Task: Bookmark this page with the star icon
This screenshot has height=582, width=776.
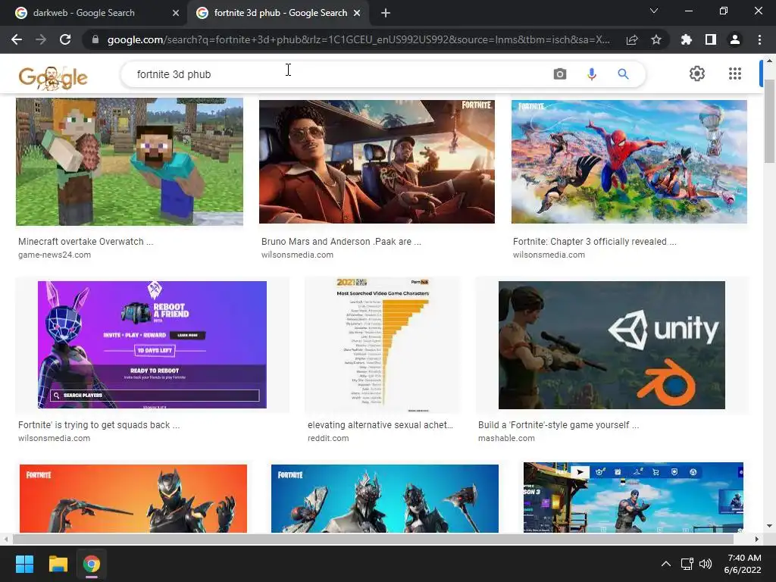Action: [x=656, y=39]
